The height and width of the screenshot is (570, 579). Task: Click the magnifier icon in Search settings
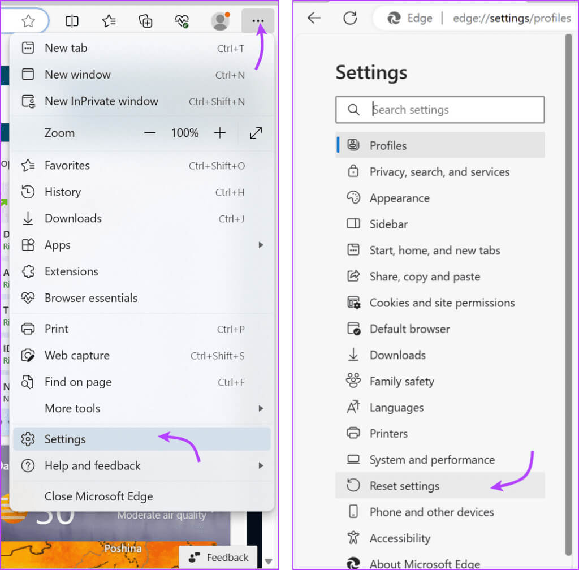pos(353,110)
